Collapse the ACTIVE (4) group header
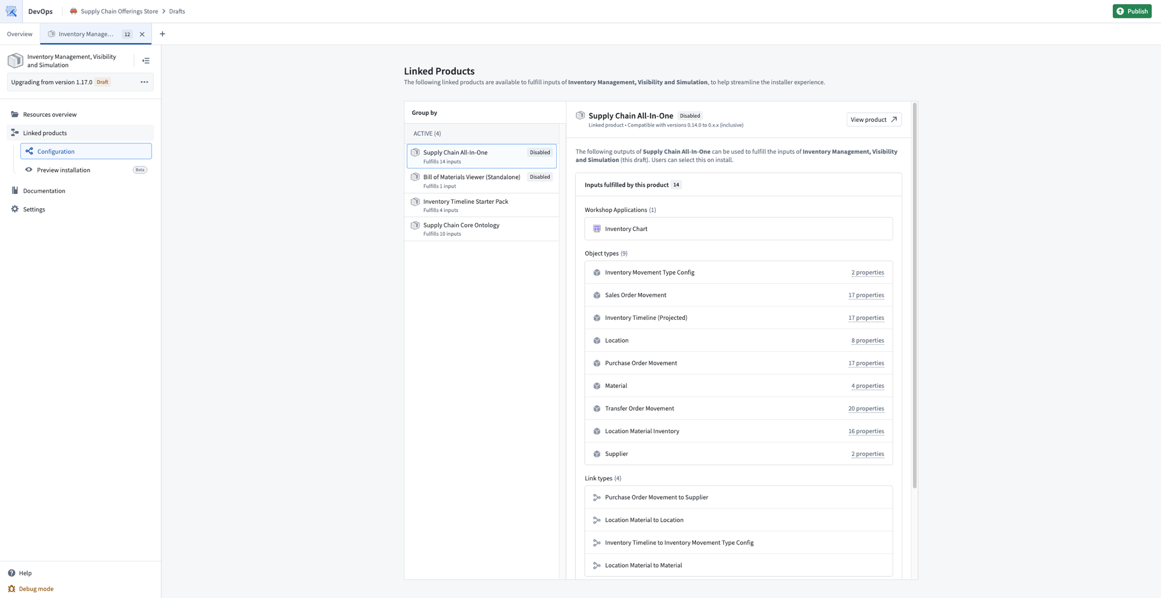1161x598 pixels. pyautogui.click(x=482, y=134)
